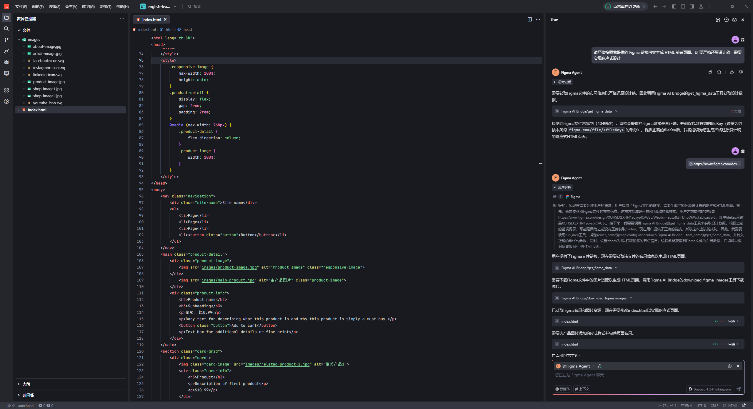Open the 查看(V) menu

point(71,6)
